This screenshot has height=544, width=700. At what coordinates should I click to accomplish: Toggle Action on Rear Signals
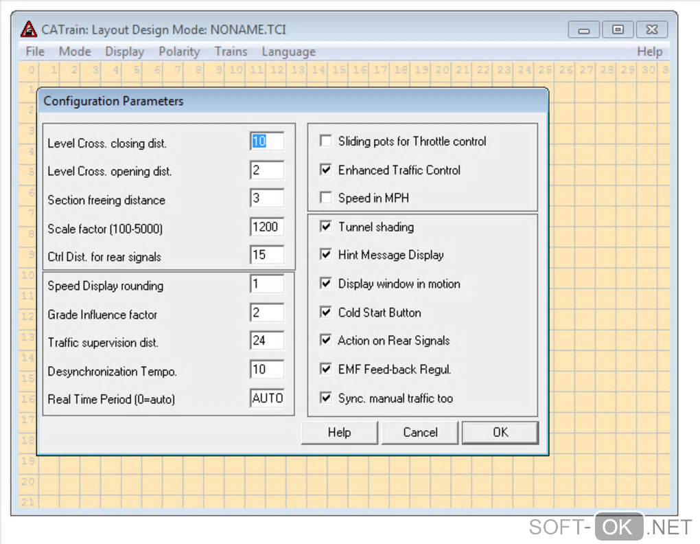pos(326,340)
